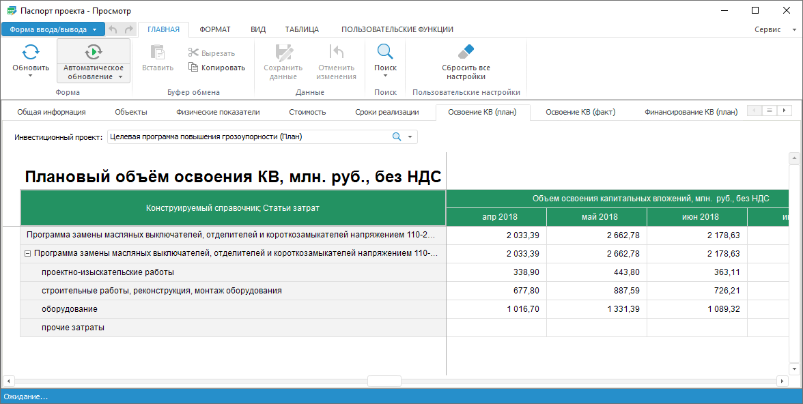803x404 pixels.
Task: Open the Объекты sheet tab
Action: [131, 112]
